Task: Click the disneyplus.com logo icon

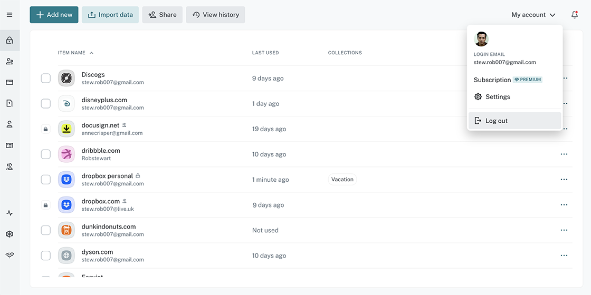Action: coord(66,103)
